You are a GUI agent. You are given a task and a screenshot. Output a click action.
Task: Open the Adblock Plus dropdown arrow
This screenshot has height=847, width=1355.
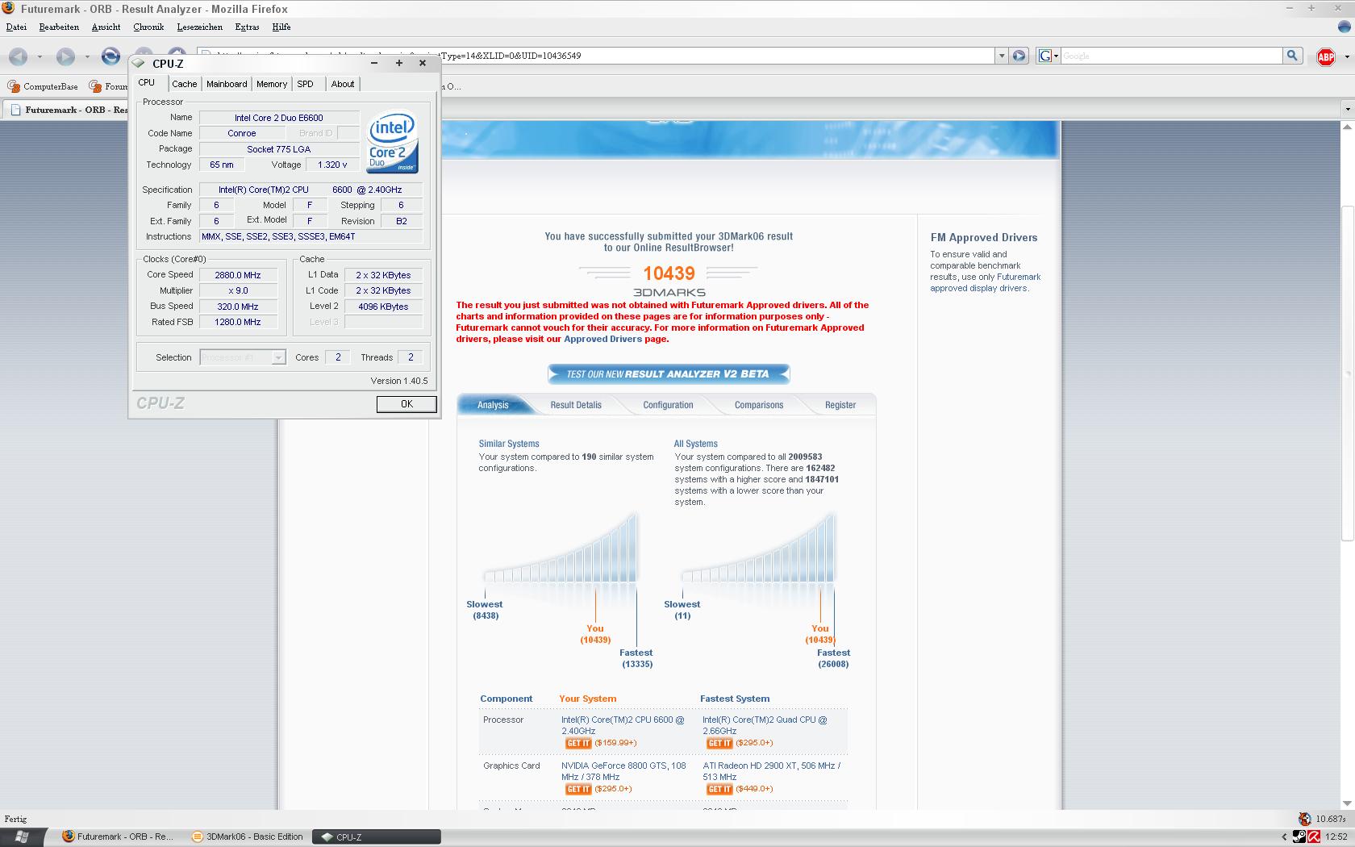point(1346,56)
